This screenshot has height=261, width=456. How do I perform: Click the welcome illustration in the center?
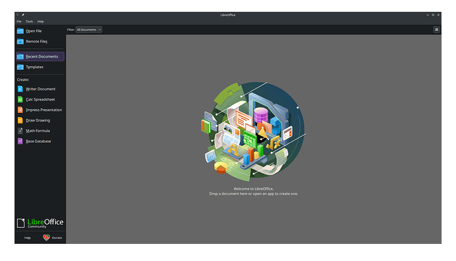(253, 131)
